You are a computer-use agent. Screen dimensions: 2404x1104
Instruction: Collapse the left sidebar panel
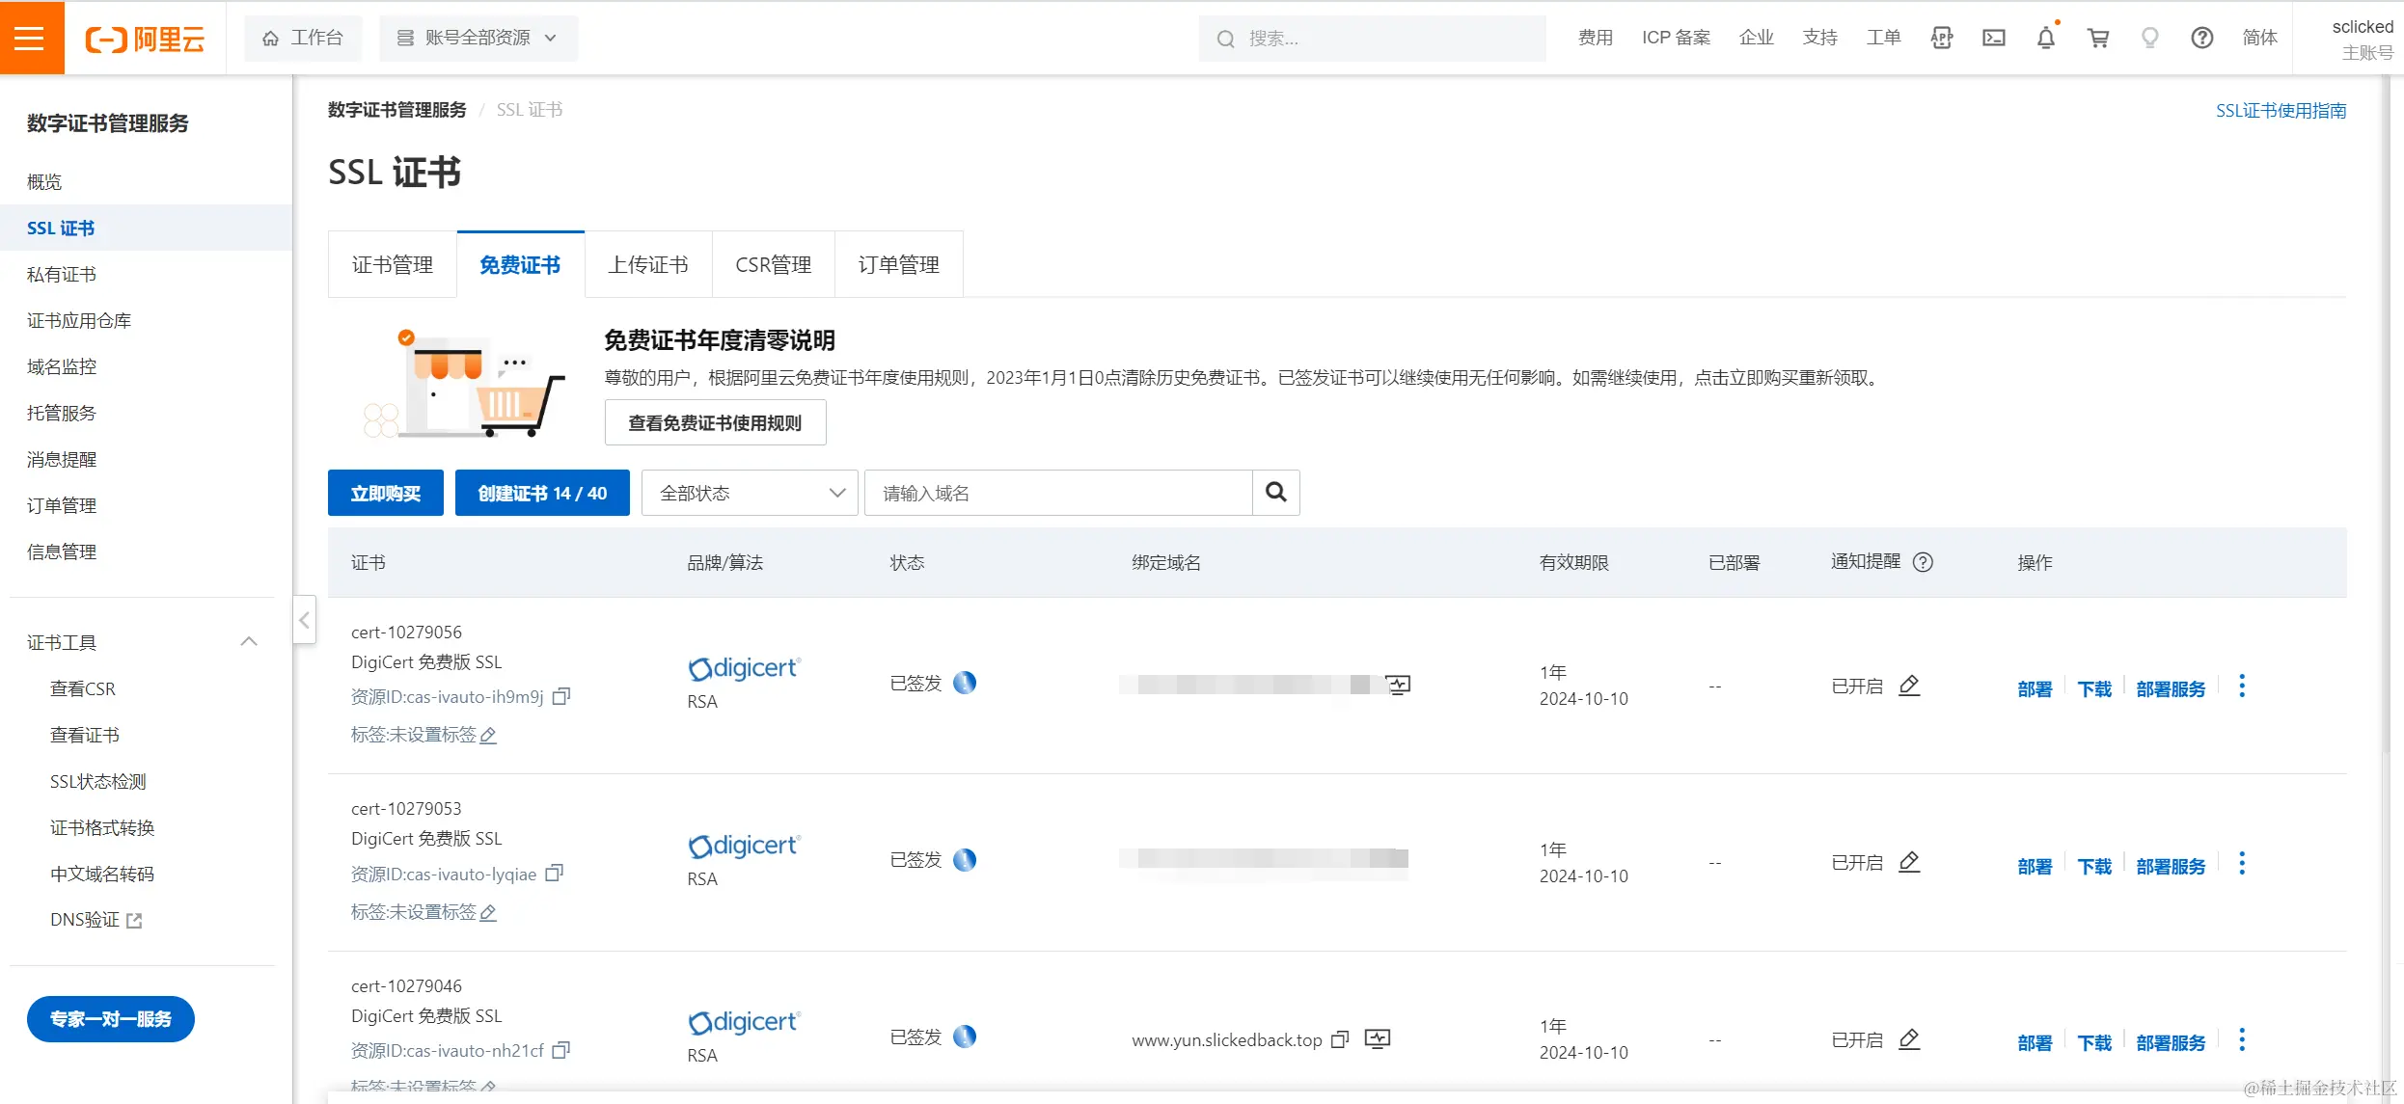pos(304,620)
